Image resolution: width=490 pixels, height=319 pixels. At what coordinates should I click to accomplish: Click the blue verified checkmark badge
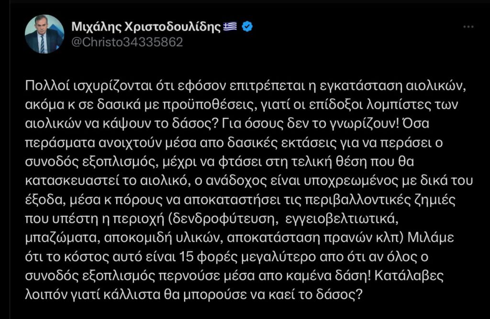click(x=247, y=26)
